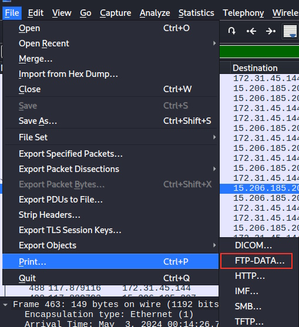299x327 pixels.
Task: Choose Open from the File menu
Action: [110, 28]
